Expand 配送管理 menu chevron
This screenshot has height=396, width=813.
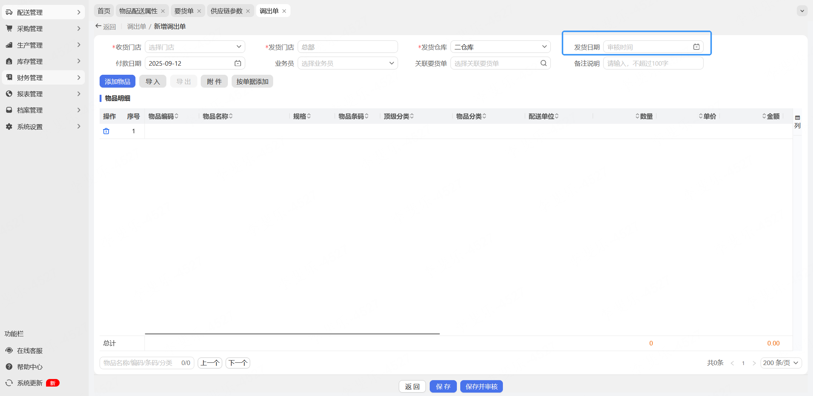(79, 12)
